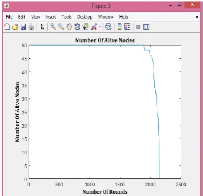
Task: Insert a legend using the toolbar icon
Action: click(x=127, y=27)
